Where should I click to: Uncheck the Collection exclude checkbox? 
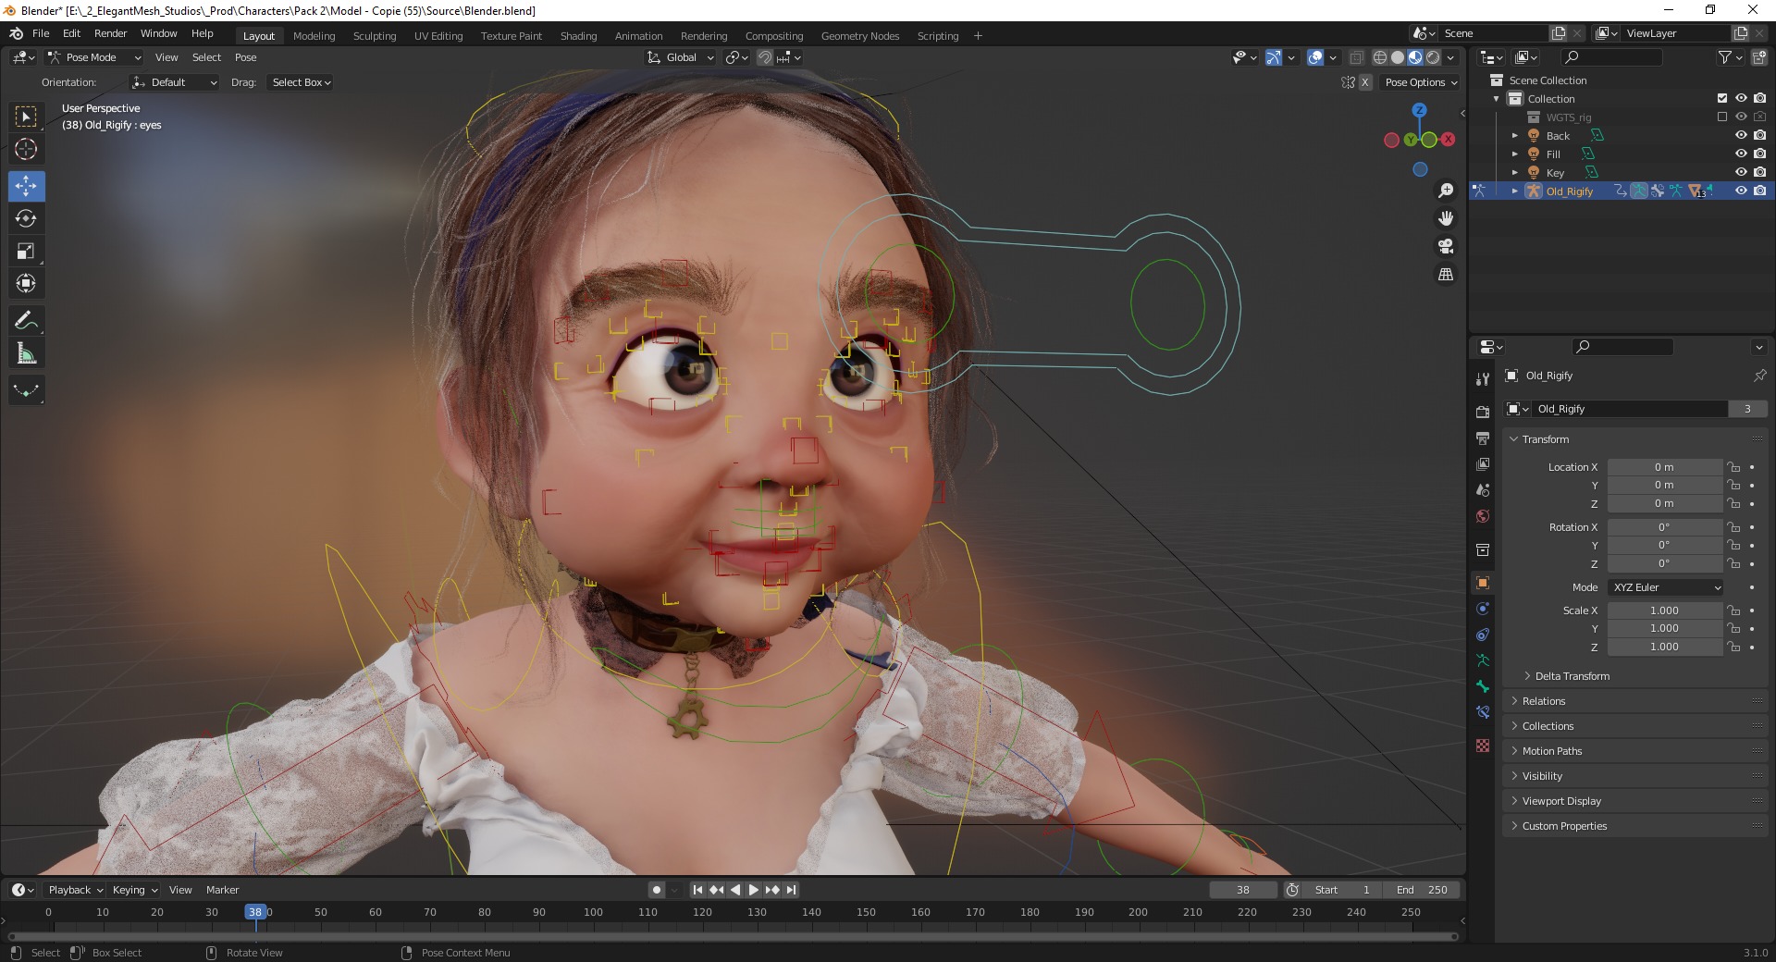coord(1722,98)
